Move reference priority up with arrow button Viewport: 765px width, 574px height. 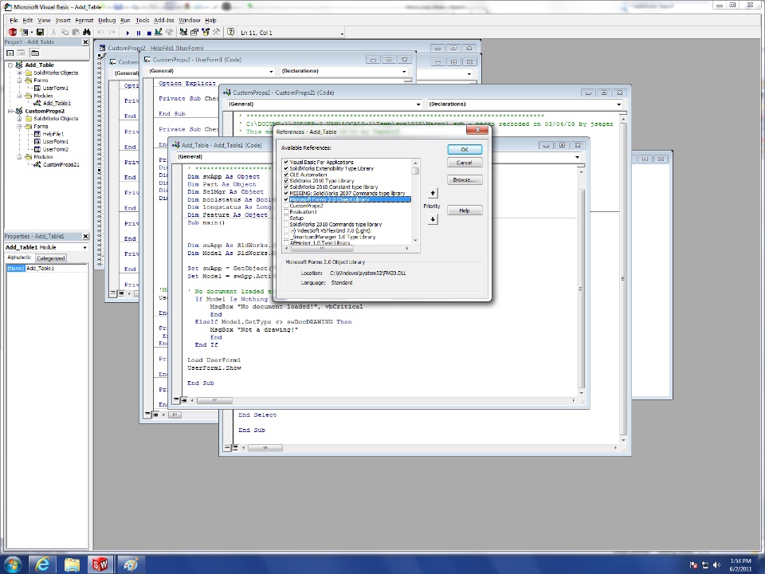tap(433, 193)
